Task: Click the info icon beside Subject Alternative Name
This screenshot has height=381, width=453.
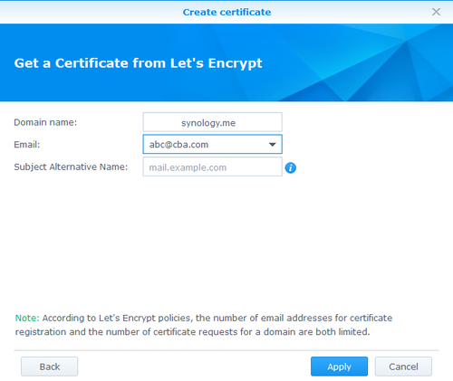Action: click(291, 167)
